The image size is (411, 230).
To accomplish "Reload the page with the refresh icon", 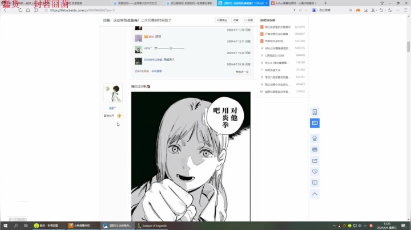I will coord(20,10).
